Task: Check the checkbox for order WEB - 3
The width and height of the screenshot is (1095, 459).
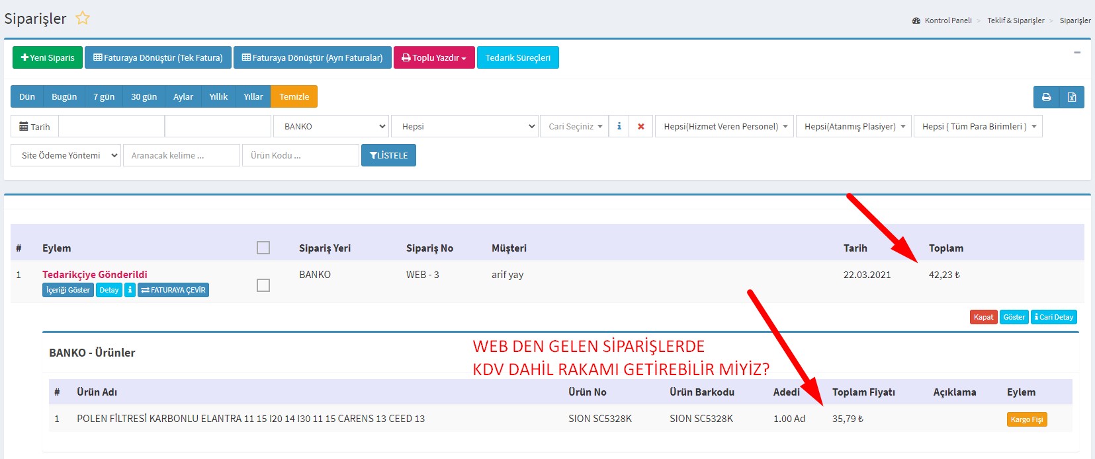Action: 263,285
